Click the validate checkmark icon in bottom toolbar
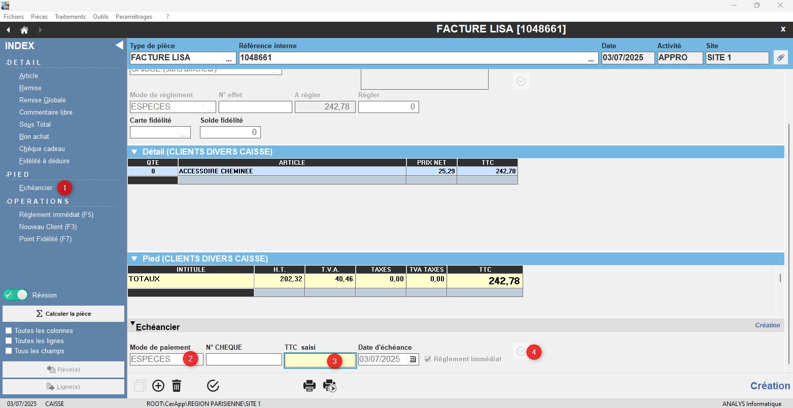The image size is (793, 408). pos(213,386)
